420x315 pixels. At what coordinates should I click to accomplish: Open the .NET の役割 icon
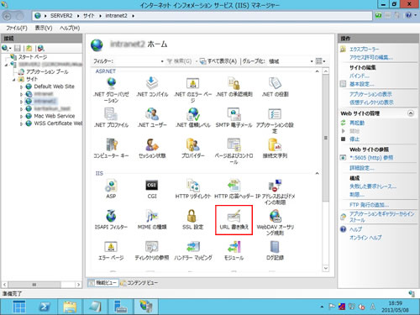click(275, 87)
